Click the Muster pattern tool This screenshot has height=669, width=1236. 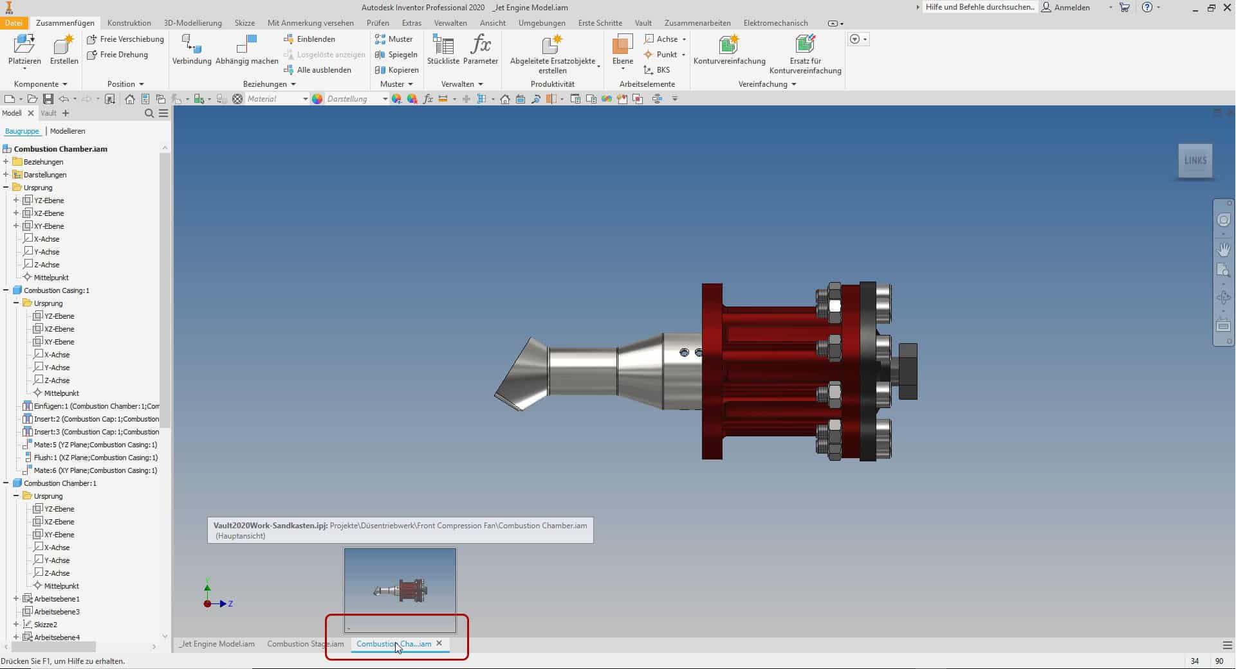394,39
